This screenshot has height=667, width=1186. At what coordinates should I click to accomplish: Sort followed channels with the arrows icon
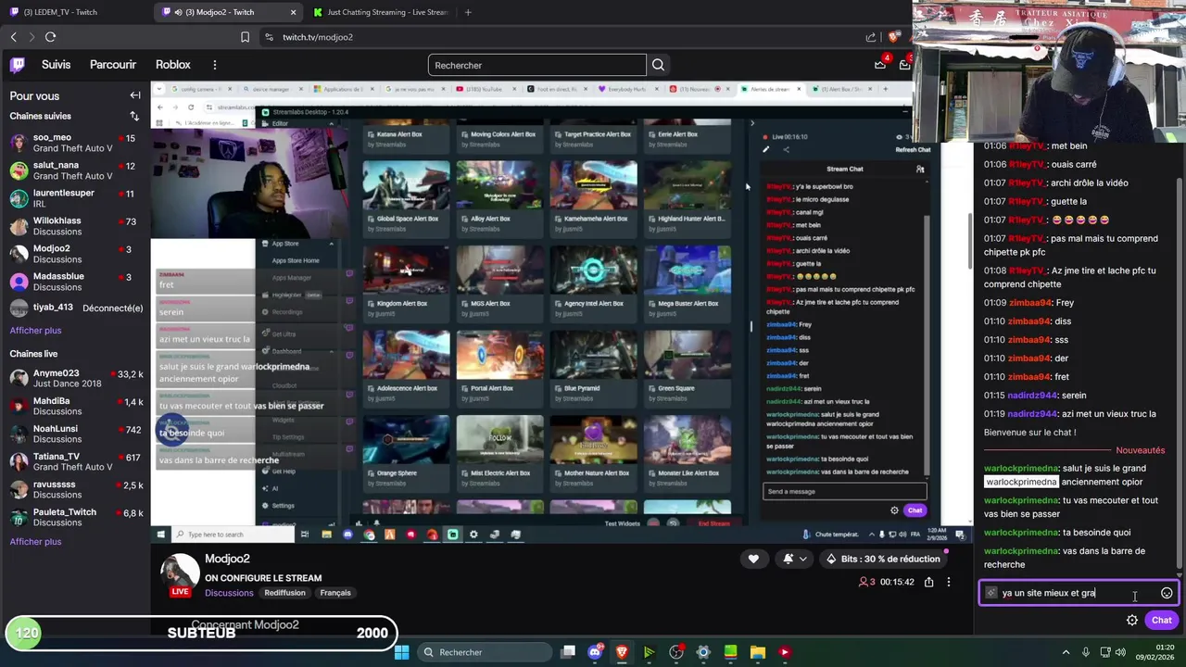pos(134,116)
